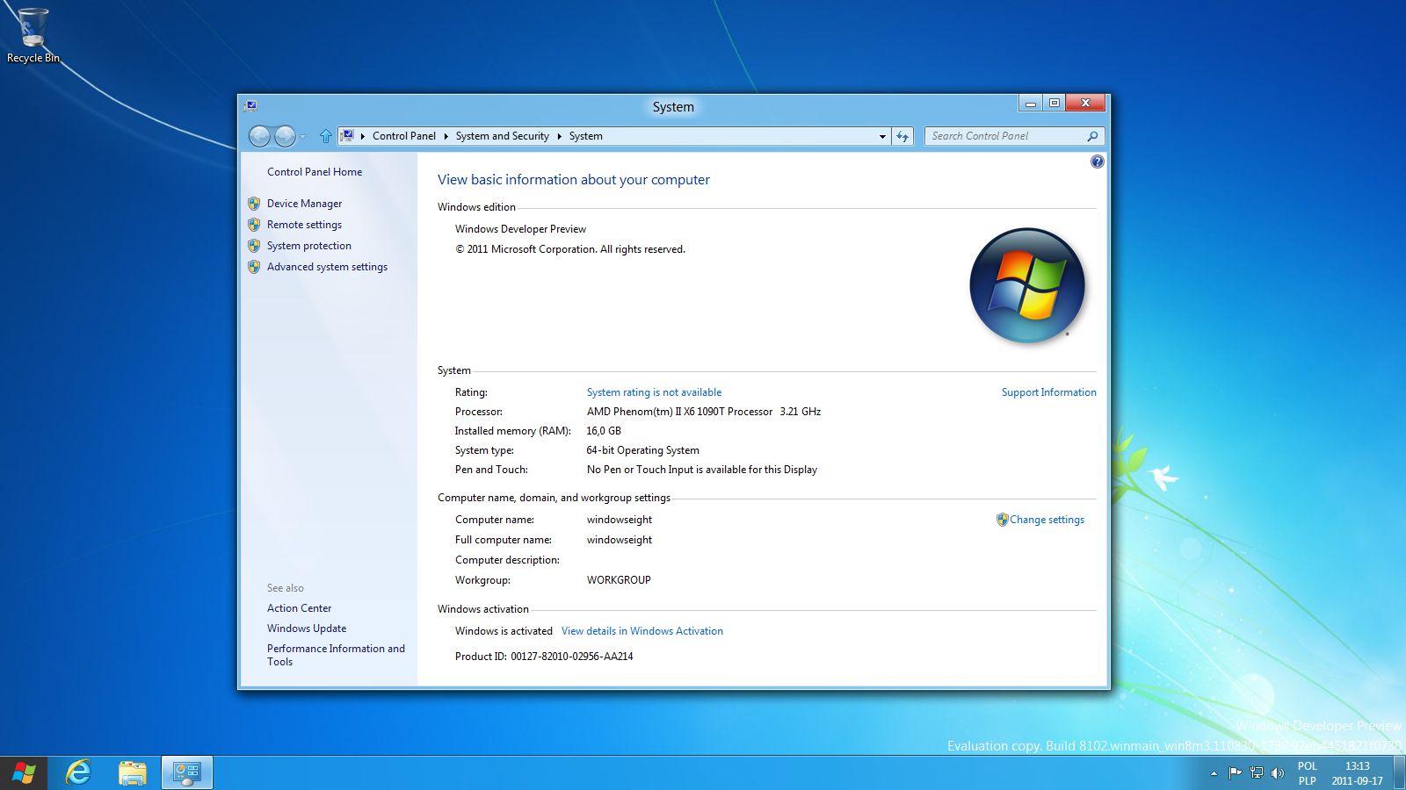
Task: Click the help question mark icon
Action: [1097, 162]
